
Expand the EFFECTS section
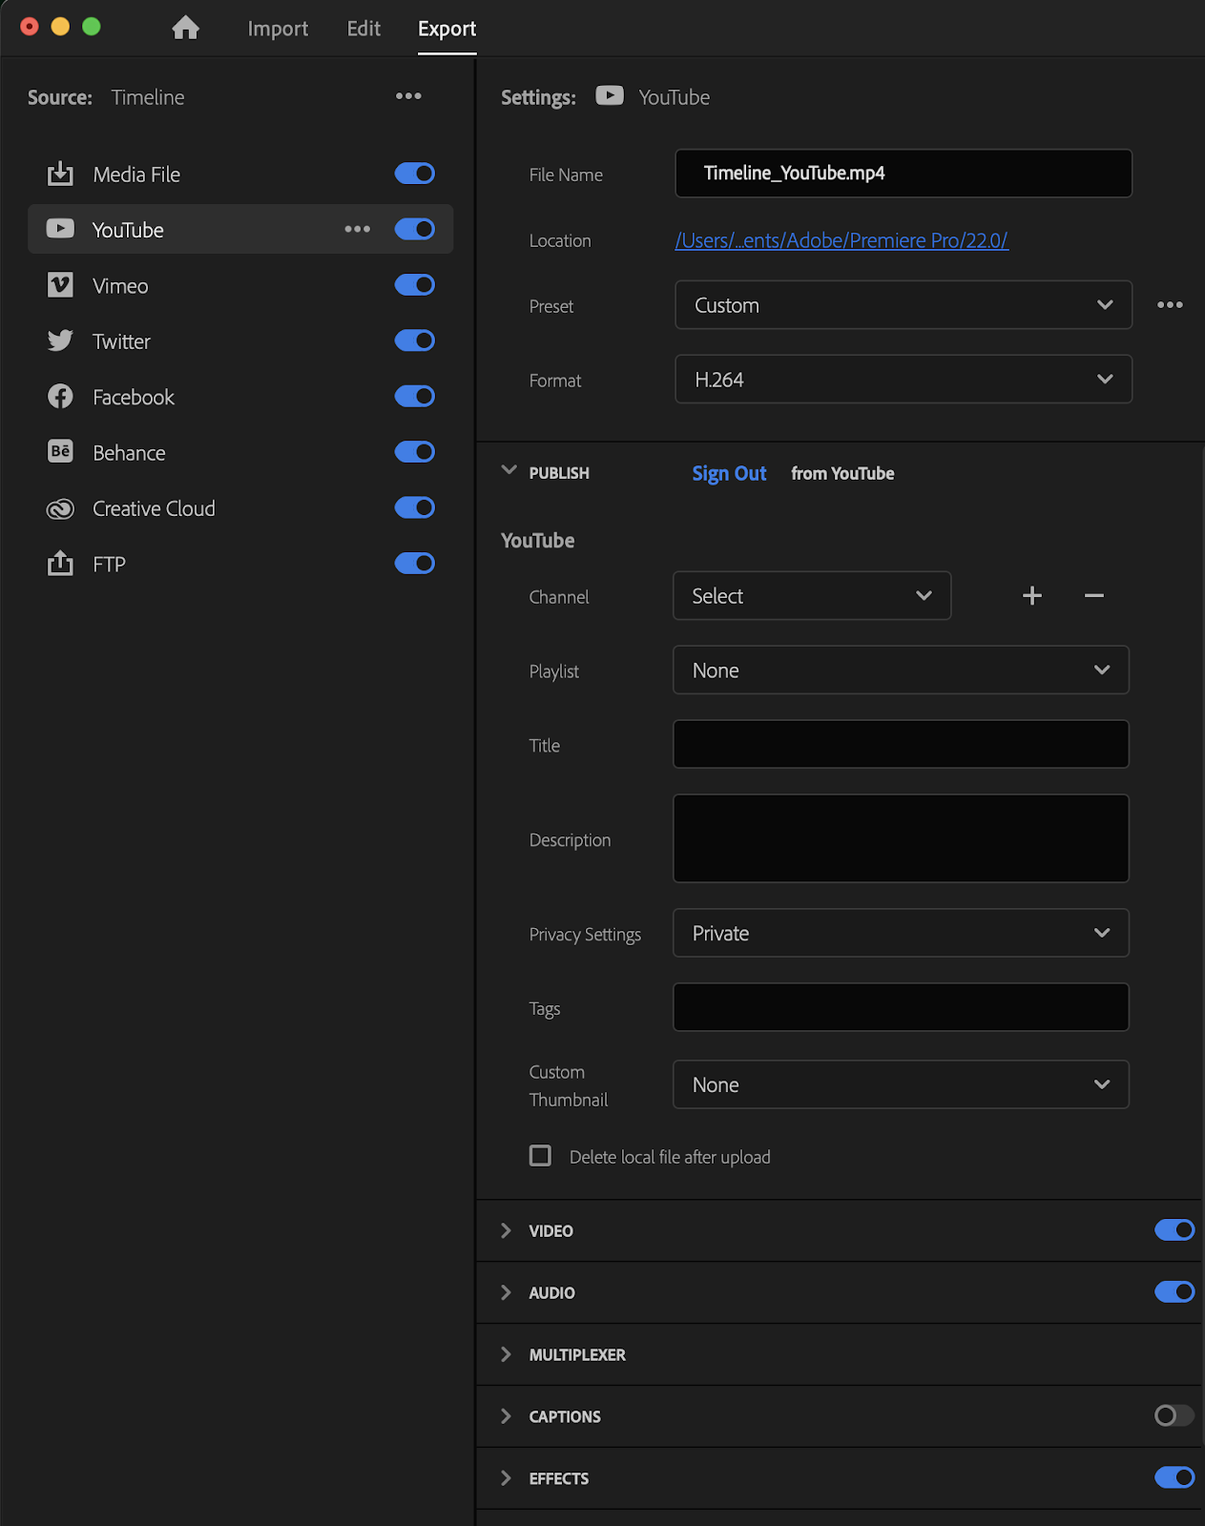coord(506,1478)
